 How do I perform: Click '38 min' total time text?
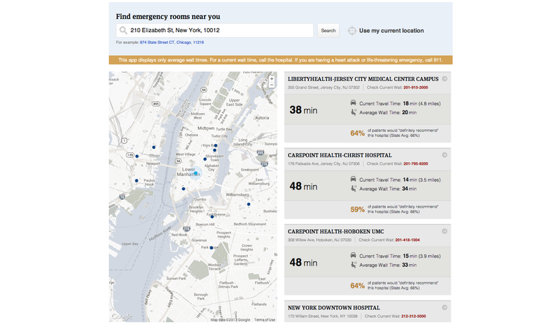[303, 110]
